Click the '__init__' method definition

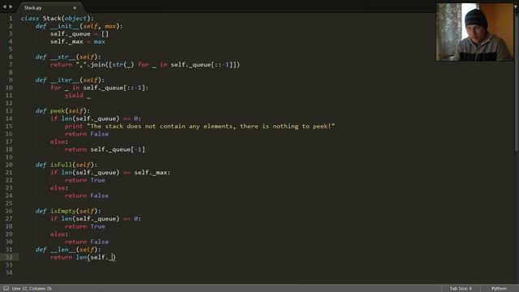click(79, 26)
